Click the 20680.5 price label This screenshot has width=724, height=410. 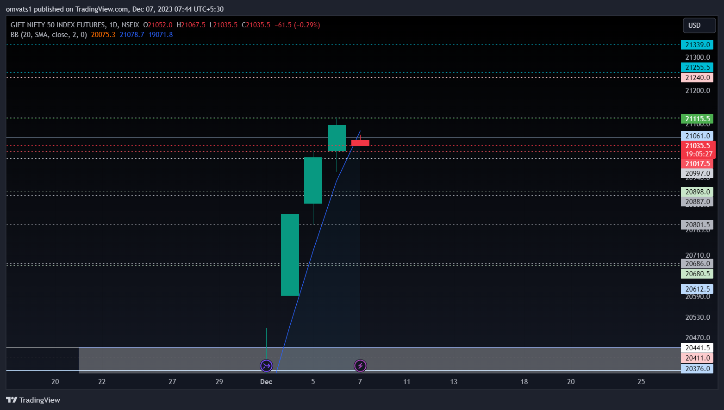(697, 274)
